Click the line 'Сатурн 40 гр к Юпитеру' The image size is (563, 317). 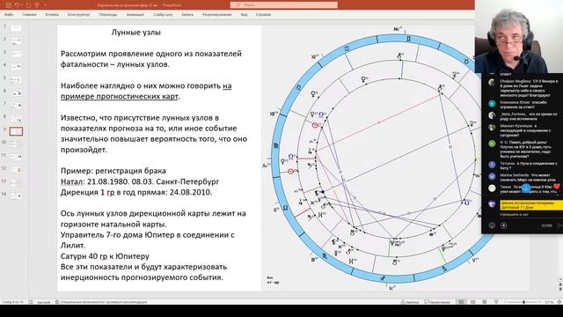(105, 256)
